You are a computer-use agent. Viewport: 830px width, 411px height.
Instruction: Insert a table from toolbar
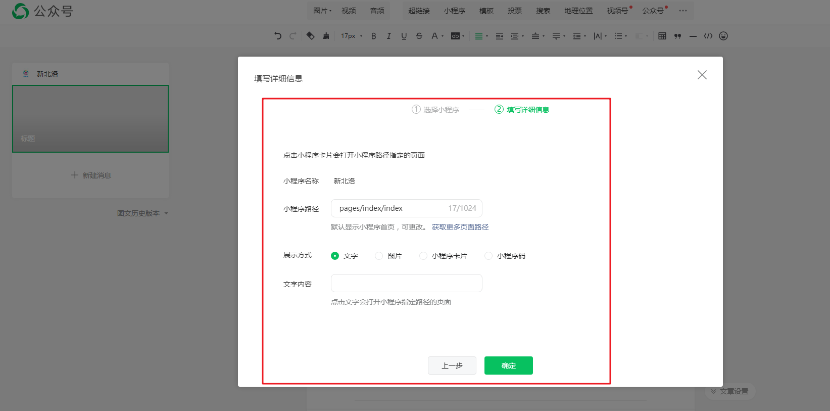coord(662,36)
